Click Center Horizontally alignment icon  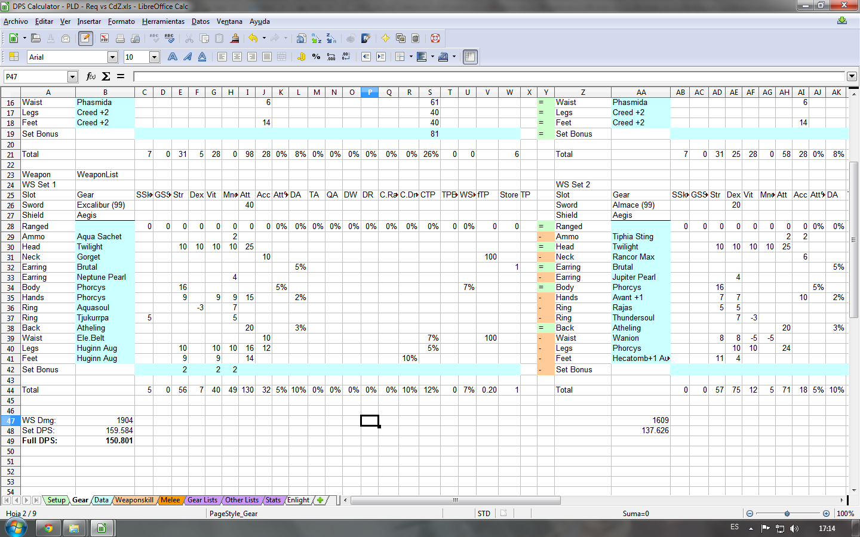pyautogui.click(x=237, y=57)
